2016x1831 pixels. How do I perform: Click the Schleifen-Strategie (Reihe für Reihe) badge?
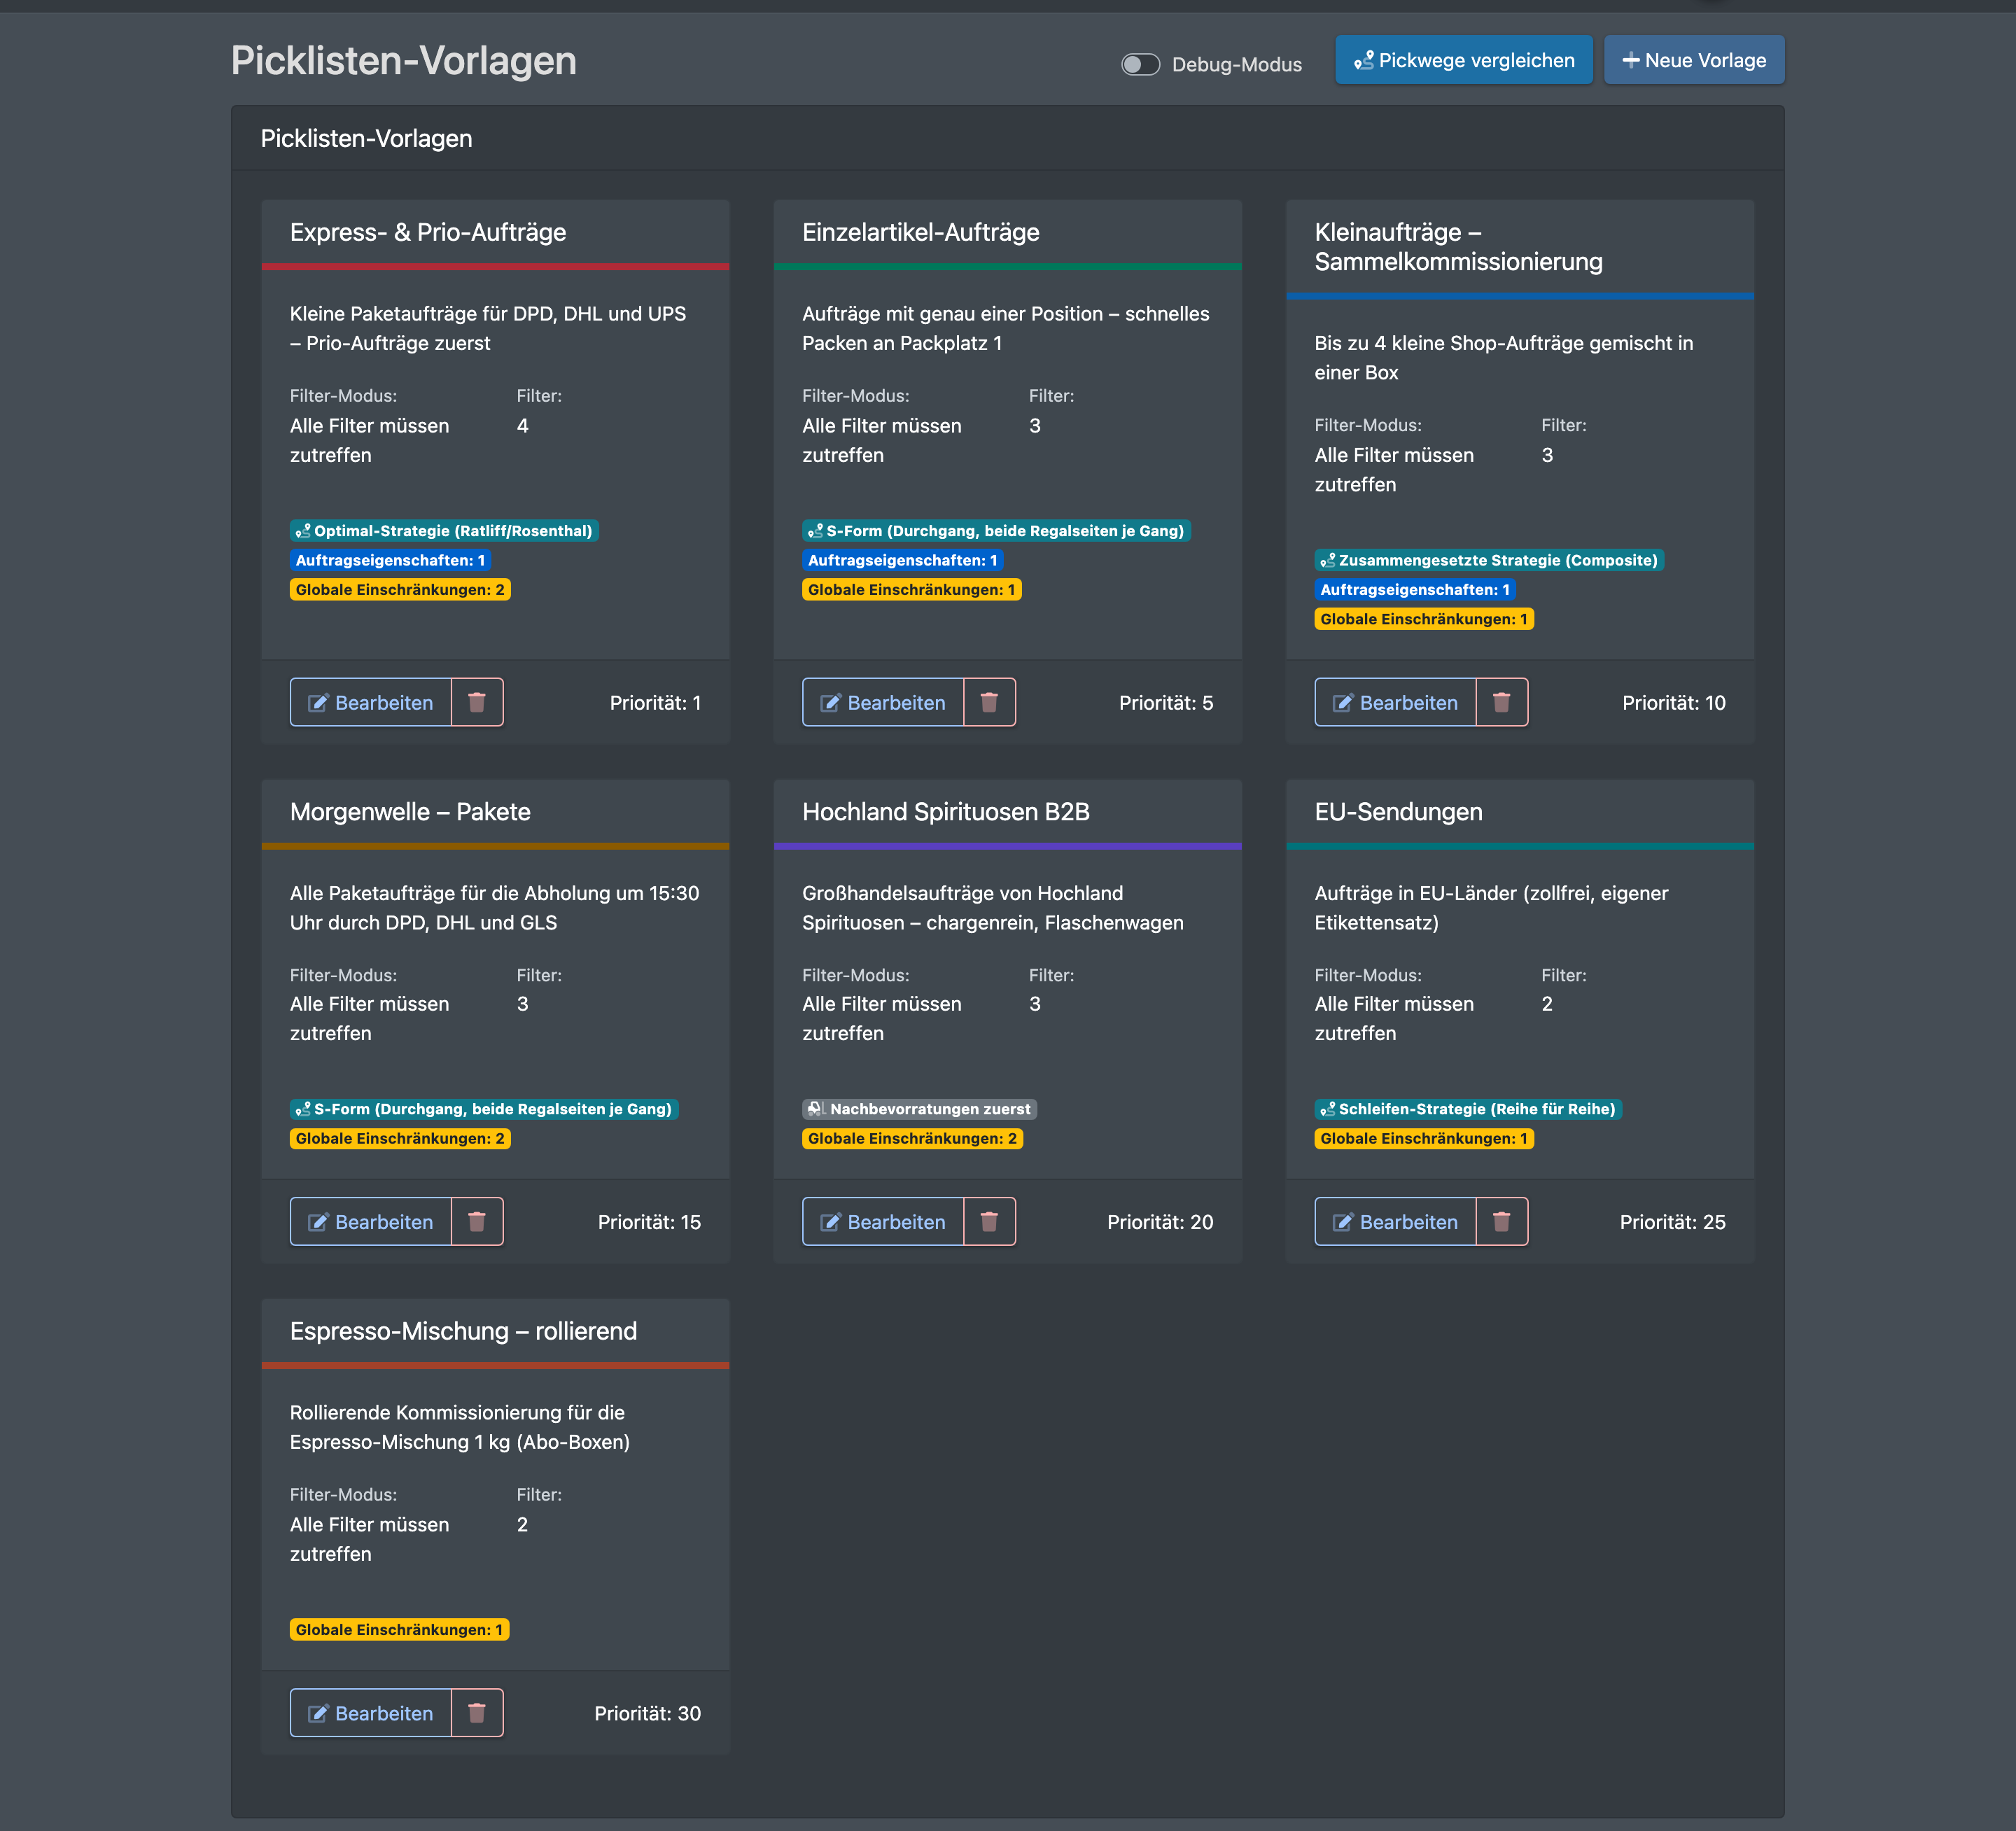1467,1109
